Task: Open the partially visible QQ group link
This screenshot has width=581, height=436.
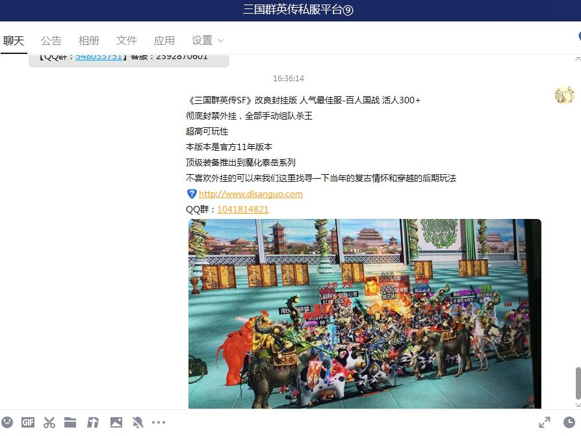Action: (x=99, y=57)
